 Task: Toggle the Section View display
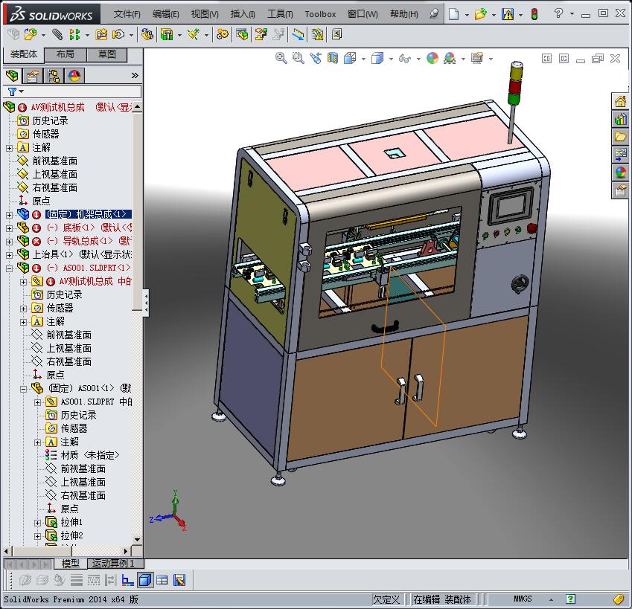pyautogui.click(x=333, y=58)
